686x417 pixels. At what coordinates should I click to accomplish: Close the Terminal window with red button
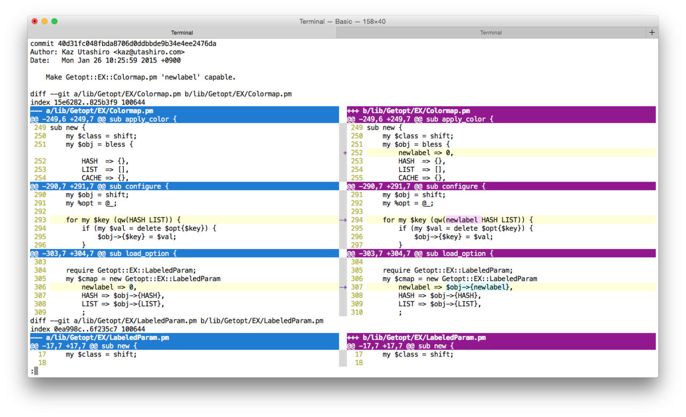(35, 21)
